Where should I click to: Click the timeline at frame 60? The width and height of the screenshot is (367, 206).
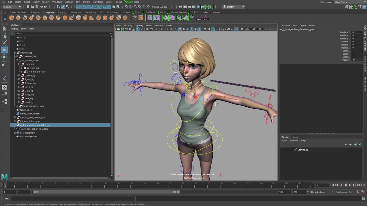157,185
